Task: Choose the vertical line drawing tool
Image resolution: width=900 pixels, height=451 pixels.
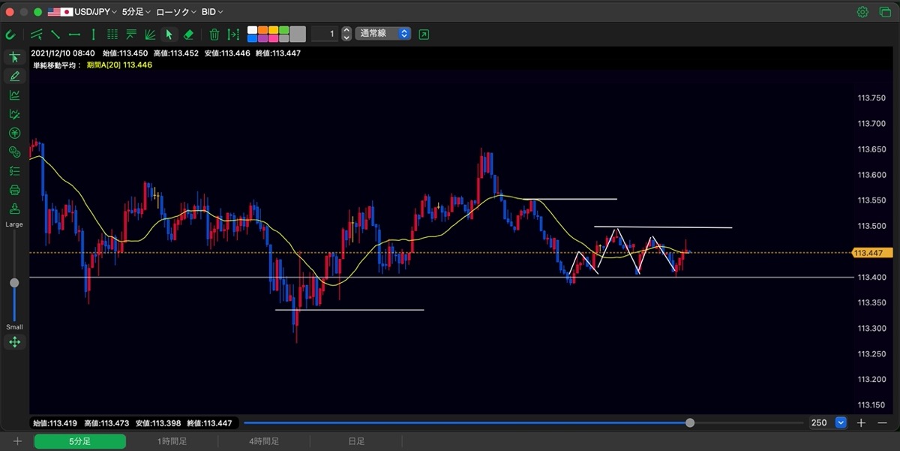Action: coord(93,34)
